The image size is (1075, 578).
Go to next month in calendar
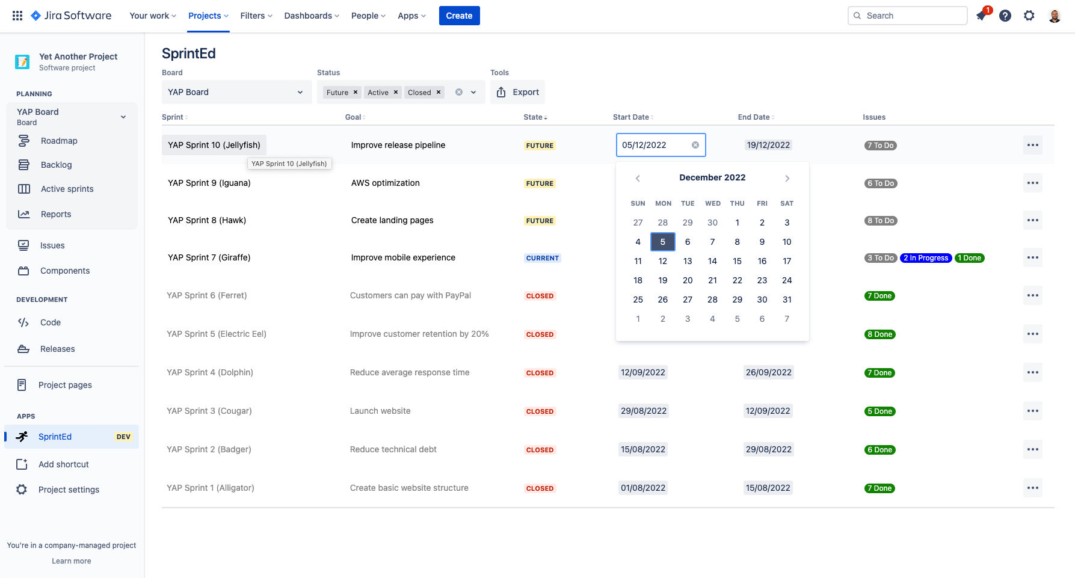click(x=787, y=178)
